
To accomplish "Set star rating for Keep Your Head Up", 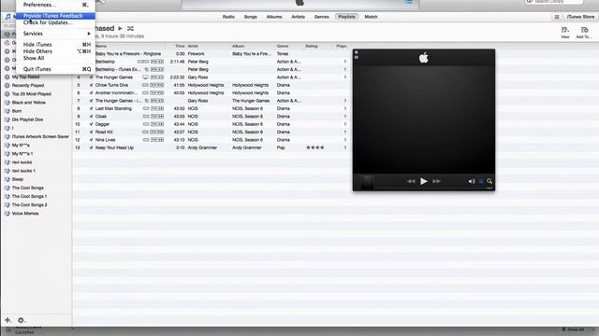I will click(x=315, y=147).
